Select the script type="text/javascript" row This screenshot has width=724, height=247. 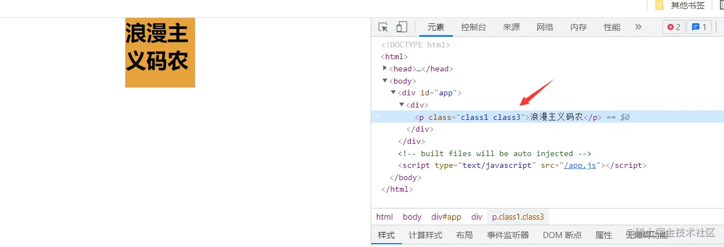tap(522, 166)
